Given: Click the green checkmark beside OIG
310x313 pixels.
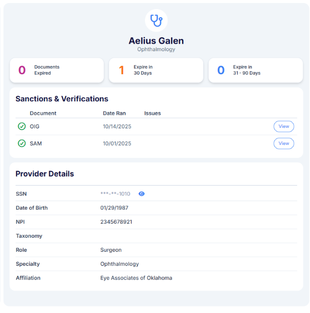Looking at the screenshot, I should point(22,126).
